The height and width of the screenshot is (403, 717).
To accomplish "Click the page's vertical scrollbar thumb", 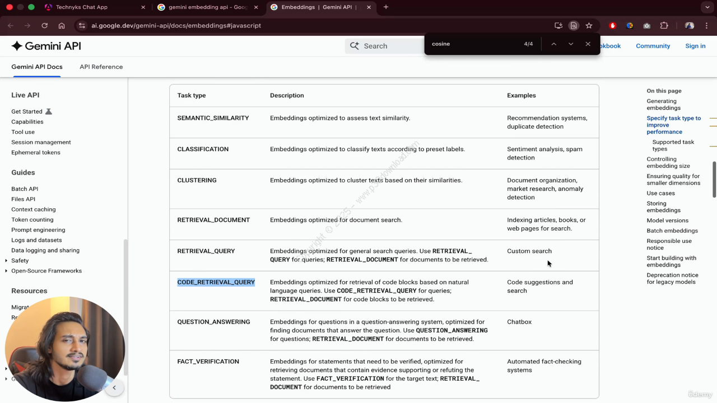I will [714, 179].
